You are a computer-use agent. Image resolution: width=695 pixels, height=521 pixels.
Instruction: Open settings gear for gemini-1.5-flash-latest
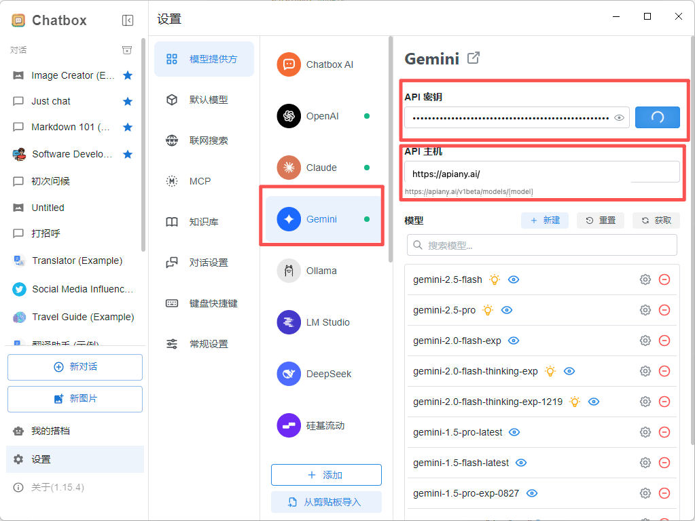pos(645,463)
